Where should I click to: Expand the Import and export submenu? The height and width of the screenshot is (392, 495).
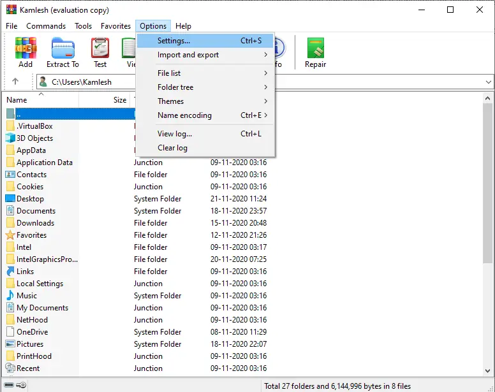pyautogui.click(x=205, y=55)
